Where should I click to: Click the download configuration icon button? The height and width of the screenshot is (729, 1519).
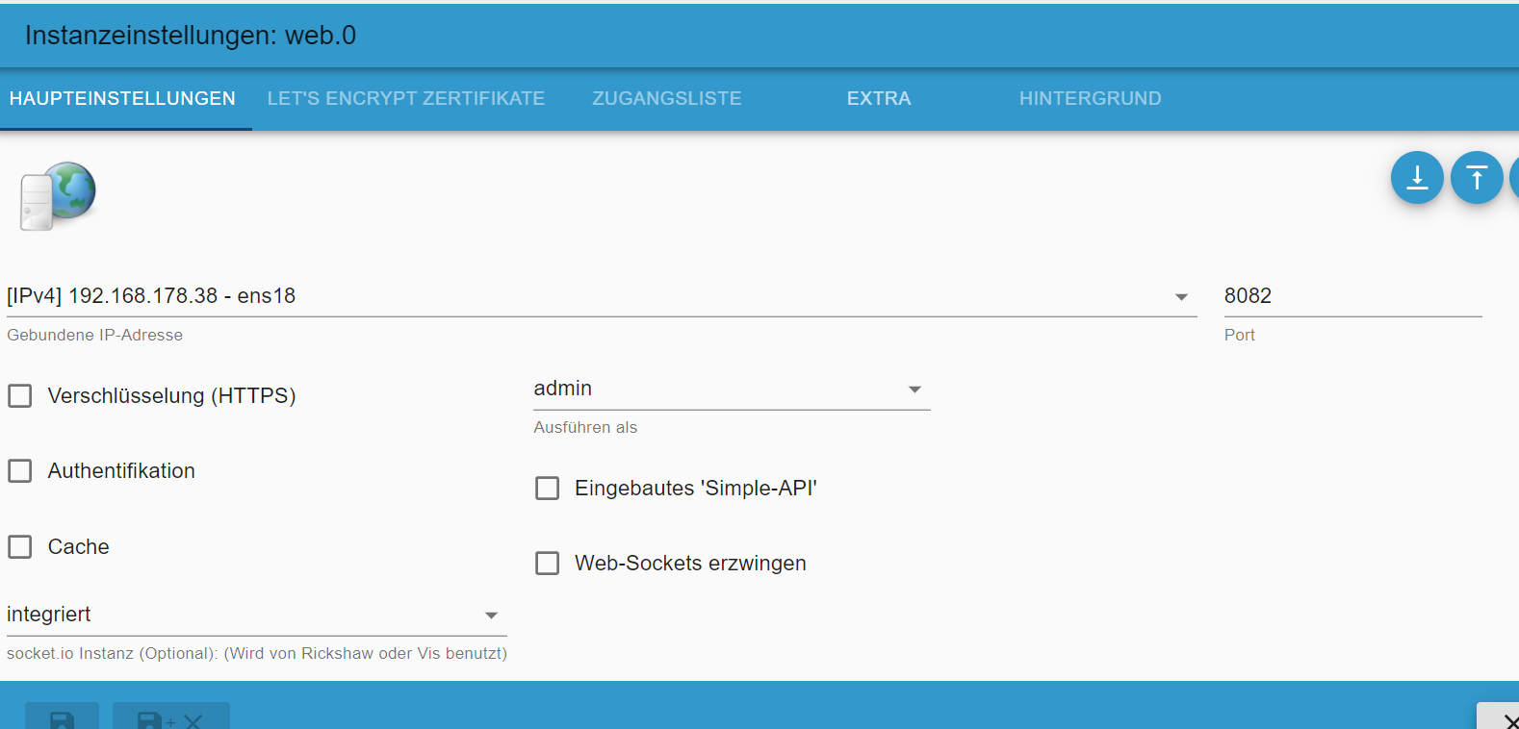[x=1417, y=178]
